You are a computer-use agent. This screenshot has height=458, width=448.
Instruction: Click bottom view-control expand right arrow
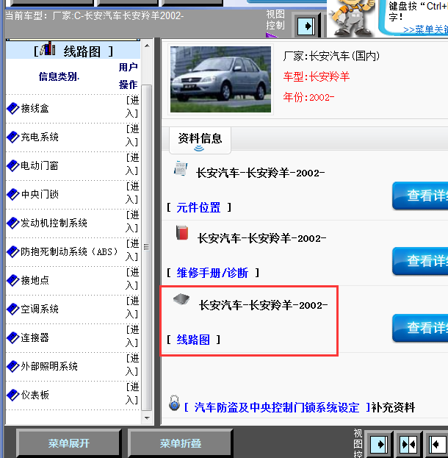click(379, 445)
